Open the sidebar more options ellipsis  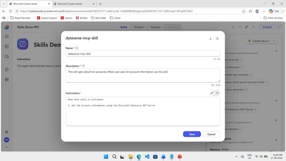pos(7,147)
